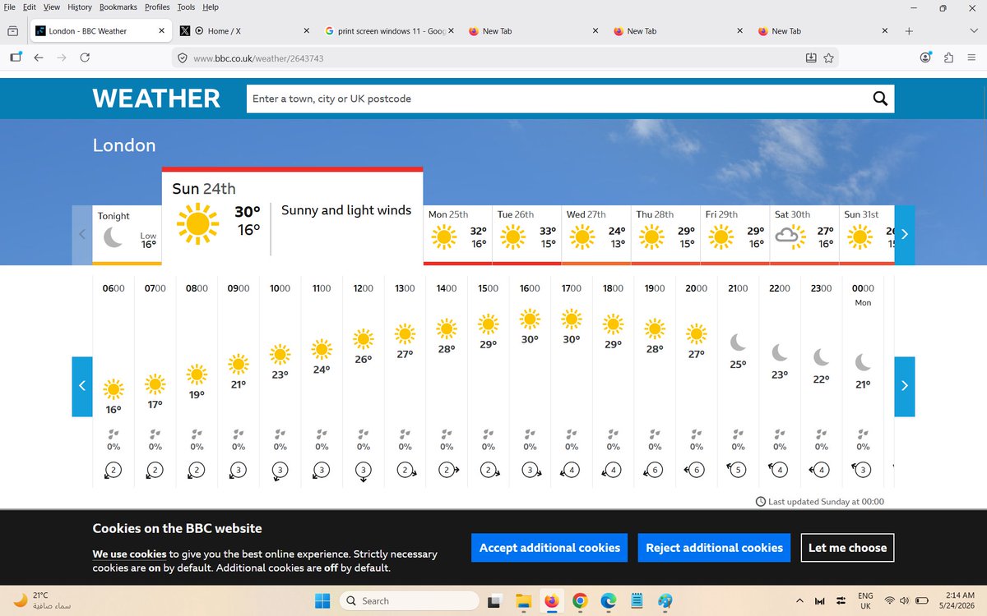Reject additional cookies
This screenshot has width=987, height=616.
coord(714,548)
